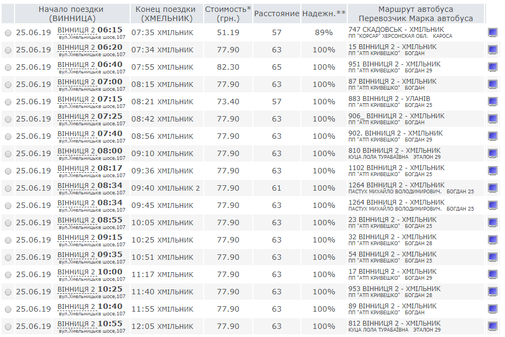Choose the 07:15 trip radio button

[8, 102]
